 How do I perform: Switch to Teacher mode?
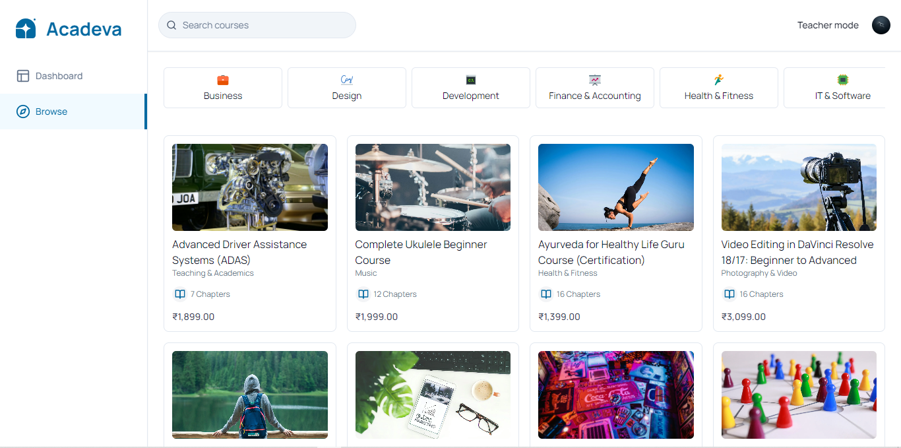point(828,25)
